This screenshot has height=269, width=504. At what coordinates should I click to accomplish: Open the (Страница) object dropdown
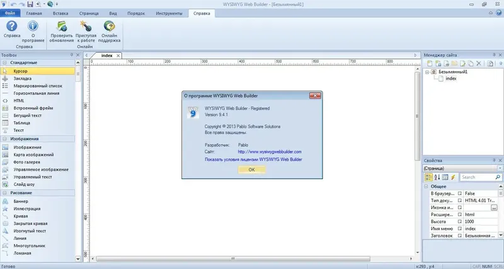pos(500,168)
